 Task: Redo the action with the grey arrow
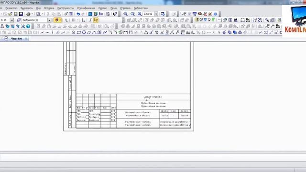[x=83, y=14]
